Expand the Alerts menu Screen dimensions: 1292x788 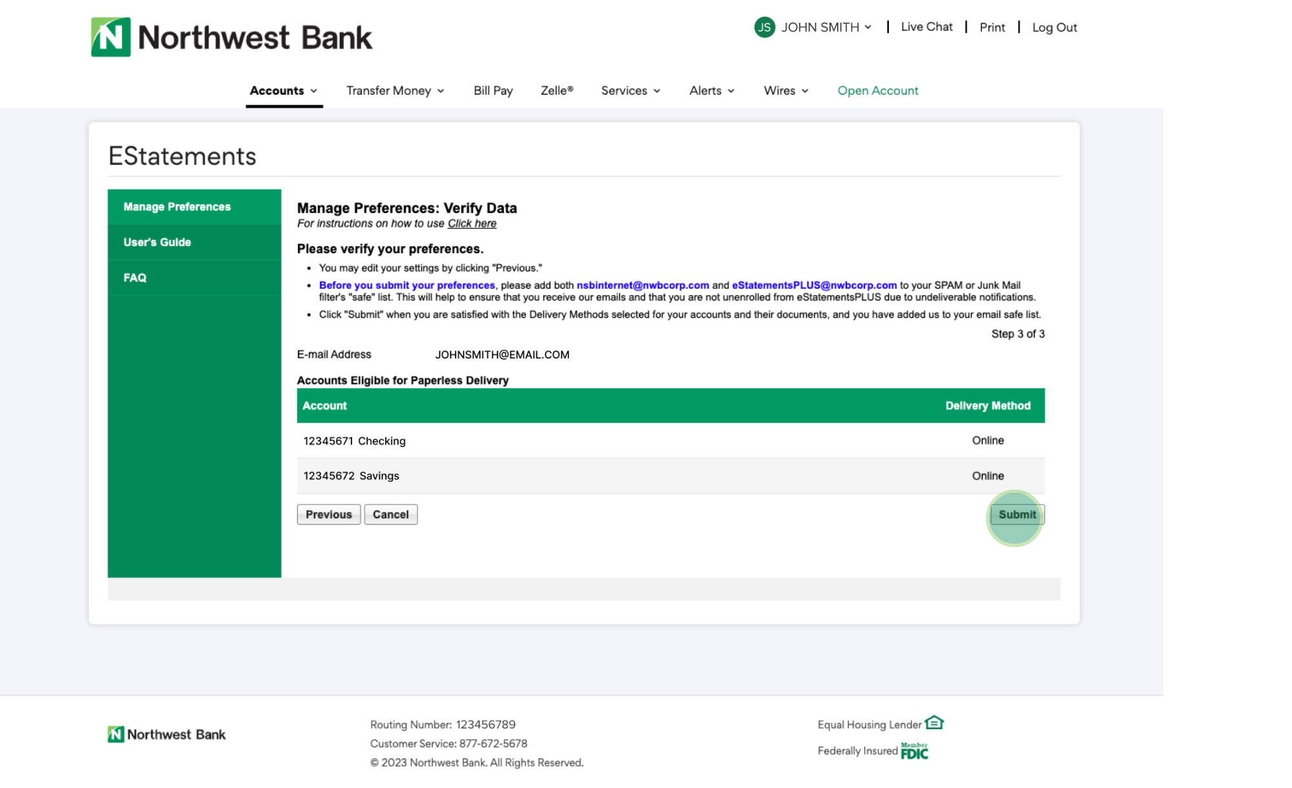(711, 90)
